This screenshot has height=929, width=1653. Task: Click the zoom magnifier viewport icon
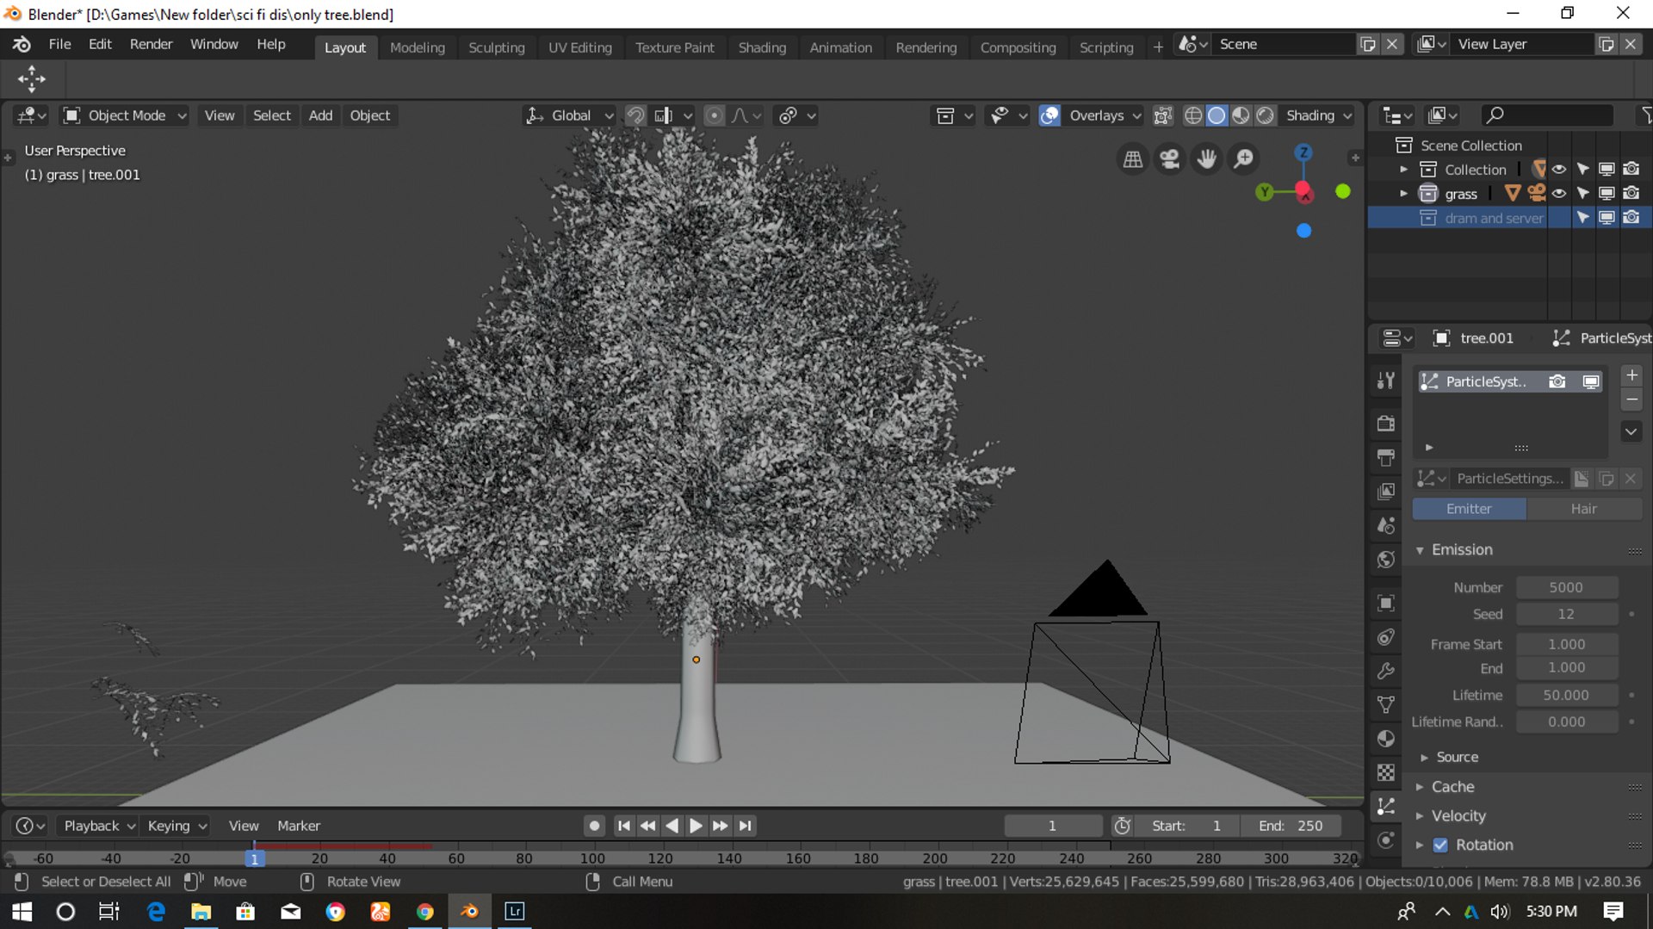(1244, 159)
